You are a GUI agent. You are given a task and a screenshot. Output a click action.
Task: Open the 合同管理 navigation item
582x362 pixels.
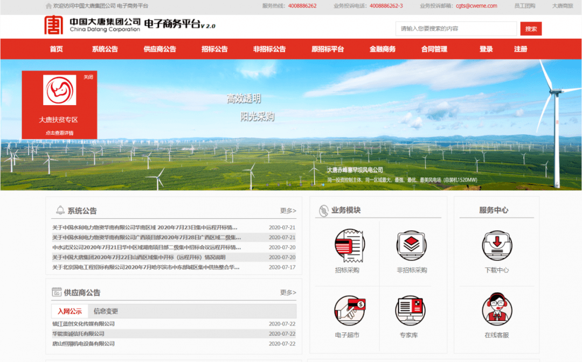coord(434,49)
